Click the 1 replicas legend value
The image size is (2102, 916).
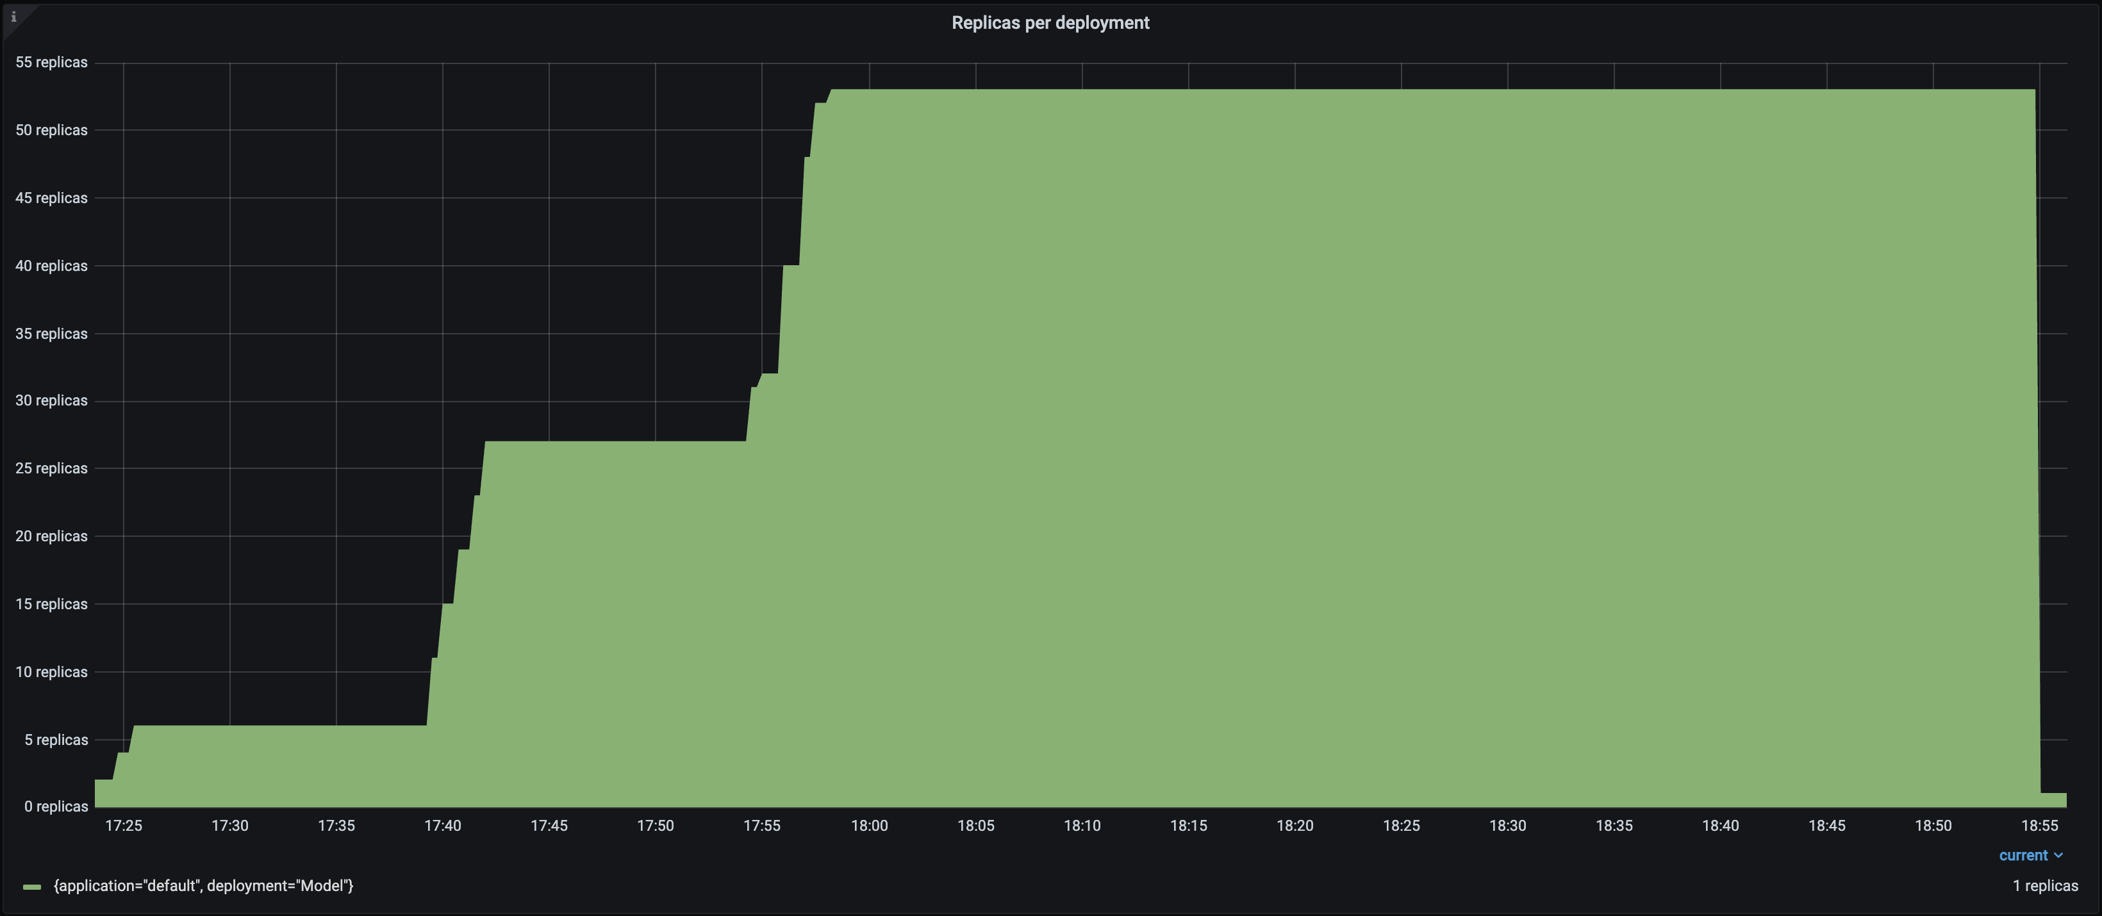point(2044,886)
